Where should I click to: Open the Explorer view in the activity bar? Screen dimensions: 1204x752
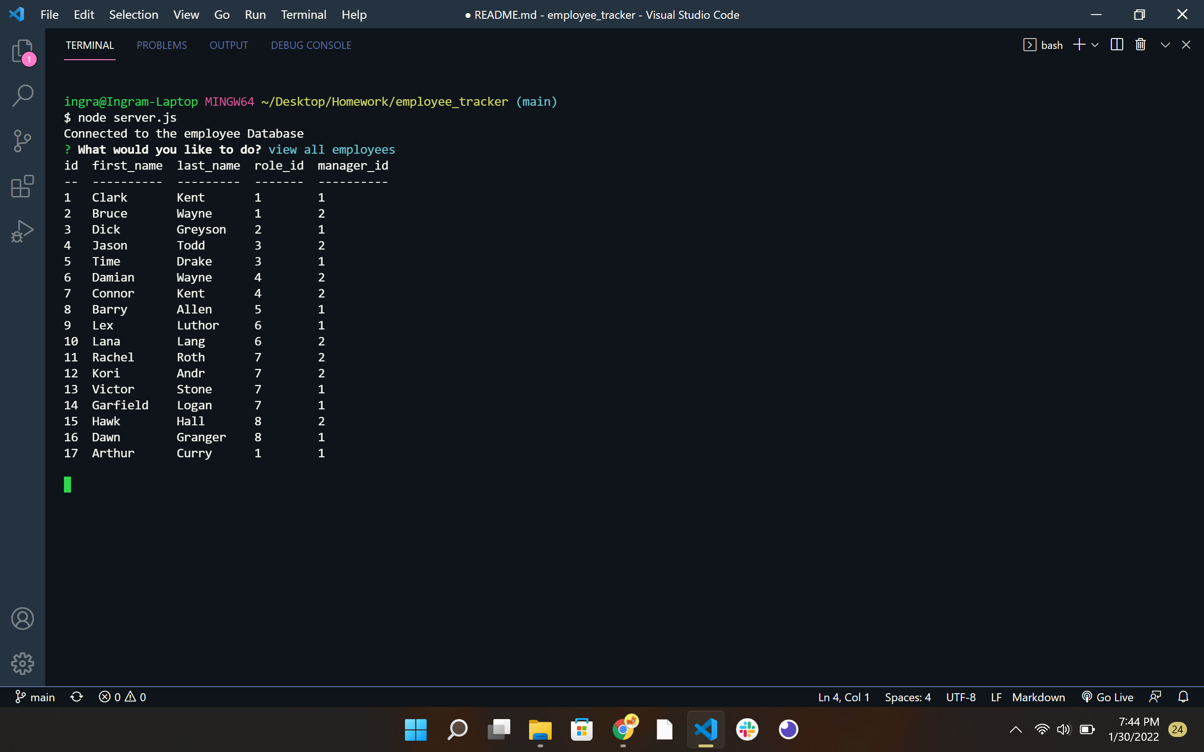click(x=23, y=52)
